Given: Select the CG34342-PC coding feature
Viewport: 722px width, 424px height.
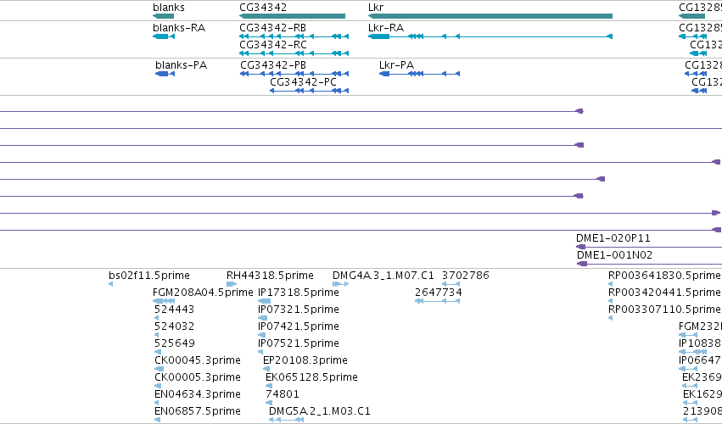Looking at the screenshot, I should [x=310, y=91].
